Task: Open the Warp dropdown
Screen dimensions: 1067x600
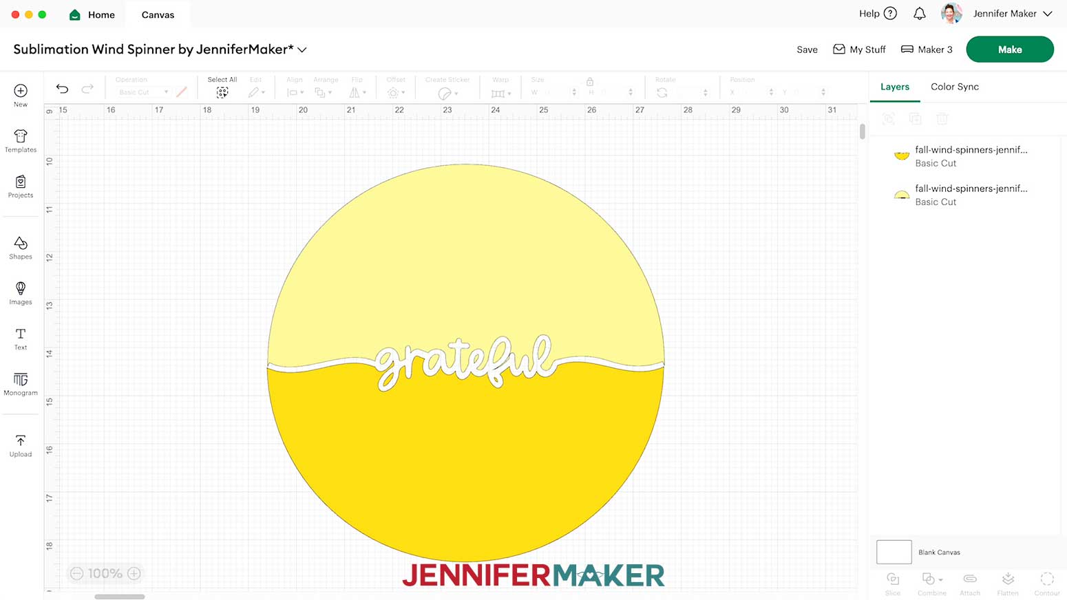Action: click(x=500, y=93)
